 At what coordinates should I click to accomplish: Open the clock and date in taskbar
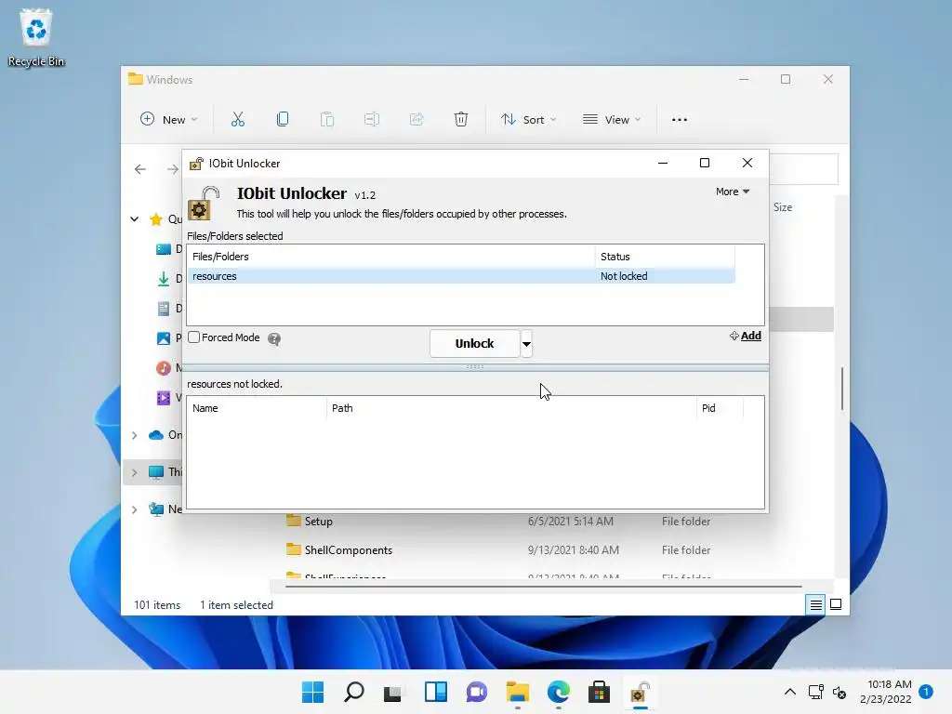tap(886, 692)
